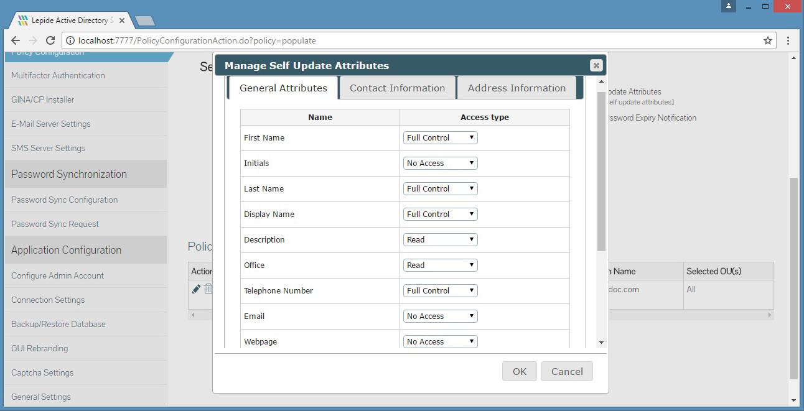Click the Chrome user profile icon
804x411 pixels.
pyautogui.click(x=729, y=6)
